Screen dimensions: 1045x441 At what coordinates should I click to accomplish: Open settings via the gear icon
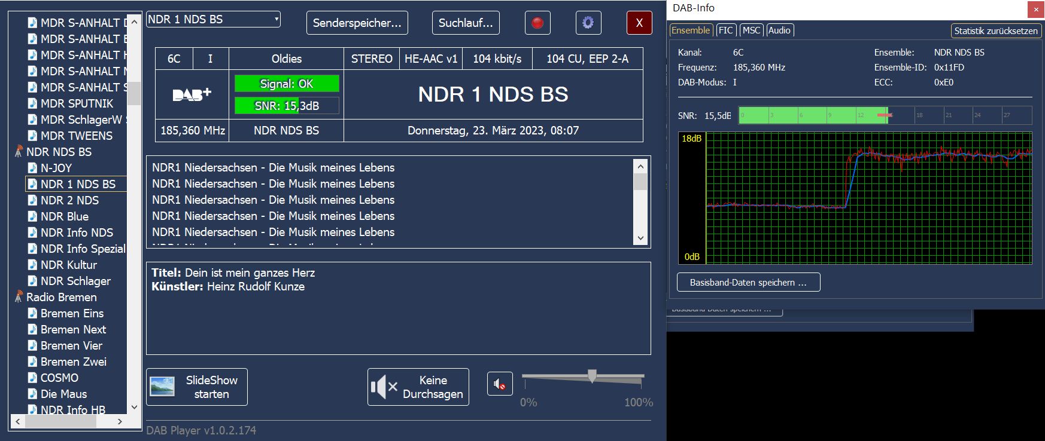pos(588,23)
